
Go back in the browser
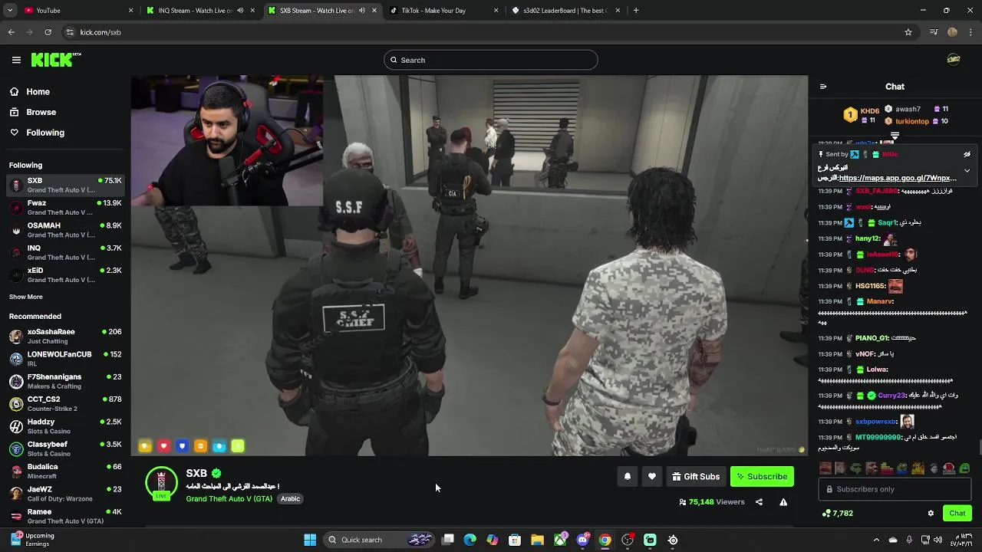pos(11,32)
